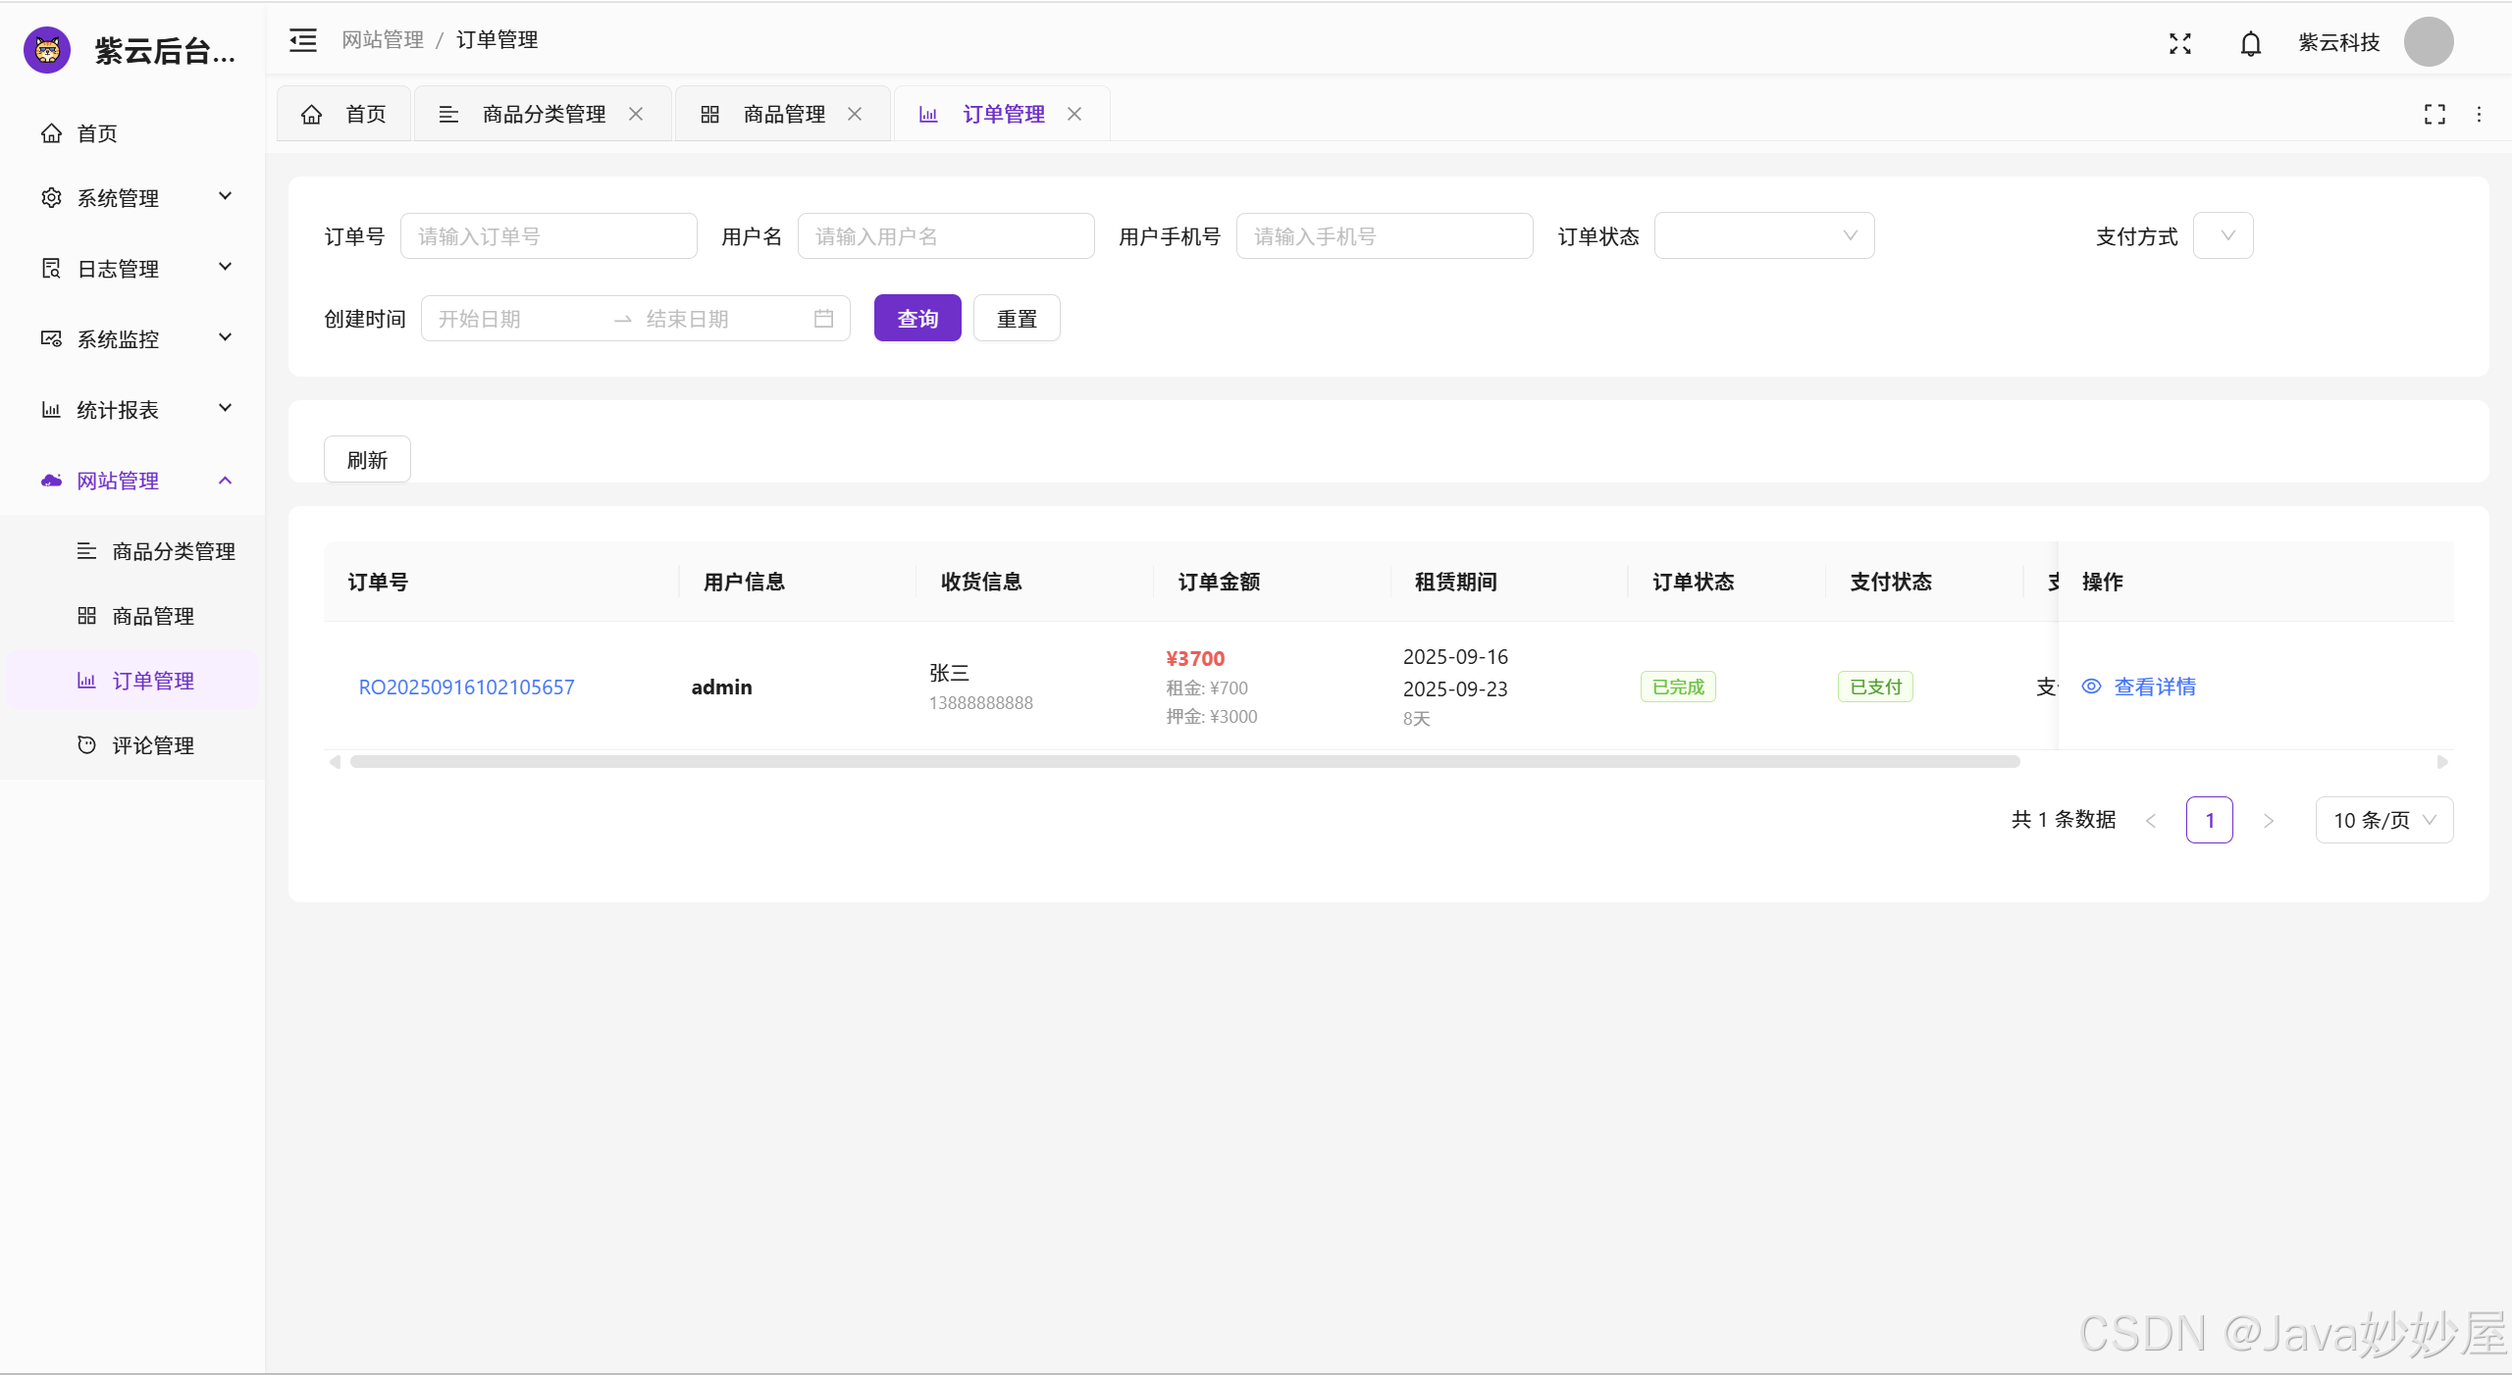The height and width of the screenshot is (1375, 2512).
Task: Open the tab options three-dot menu
Action: (x=2479, y=115)
